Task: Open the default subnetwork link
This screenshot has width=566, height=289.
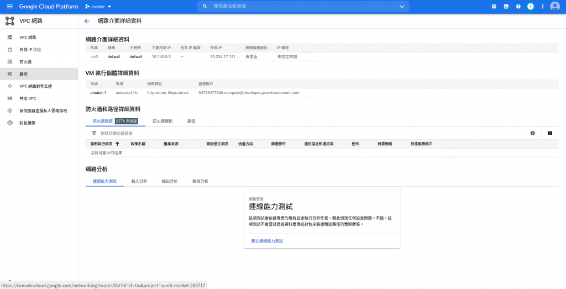Action: pos(136,57)
